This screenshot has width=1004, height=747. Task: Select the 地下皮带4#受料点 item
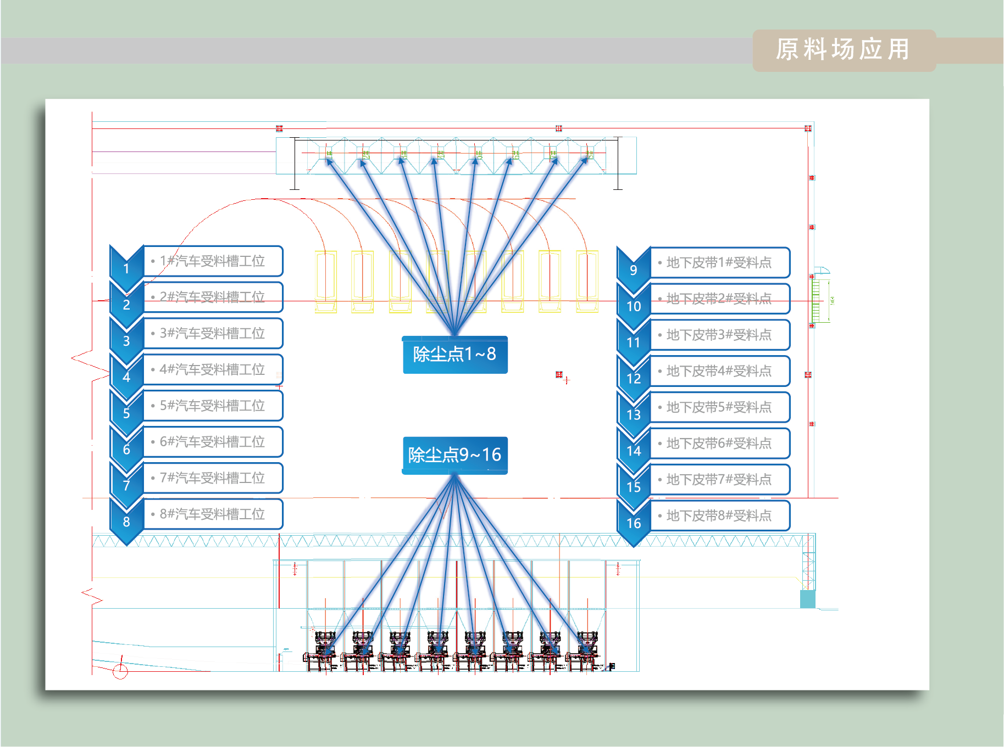(x=720, y=371)
